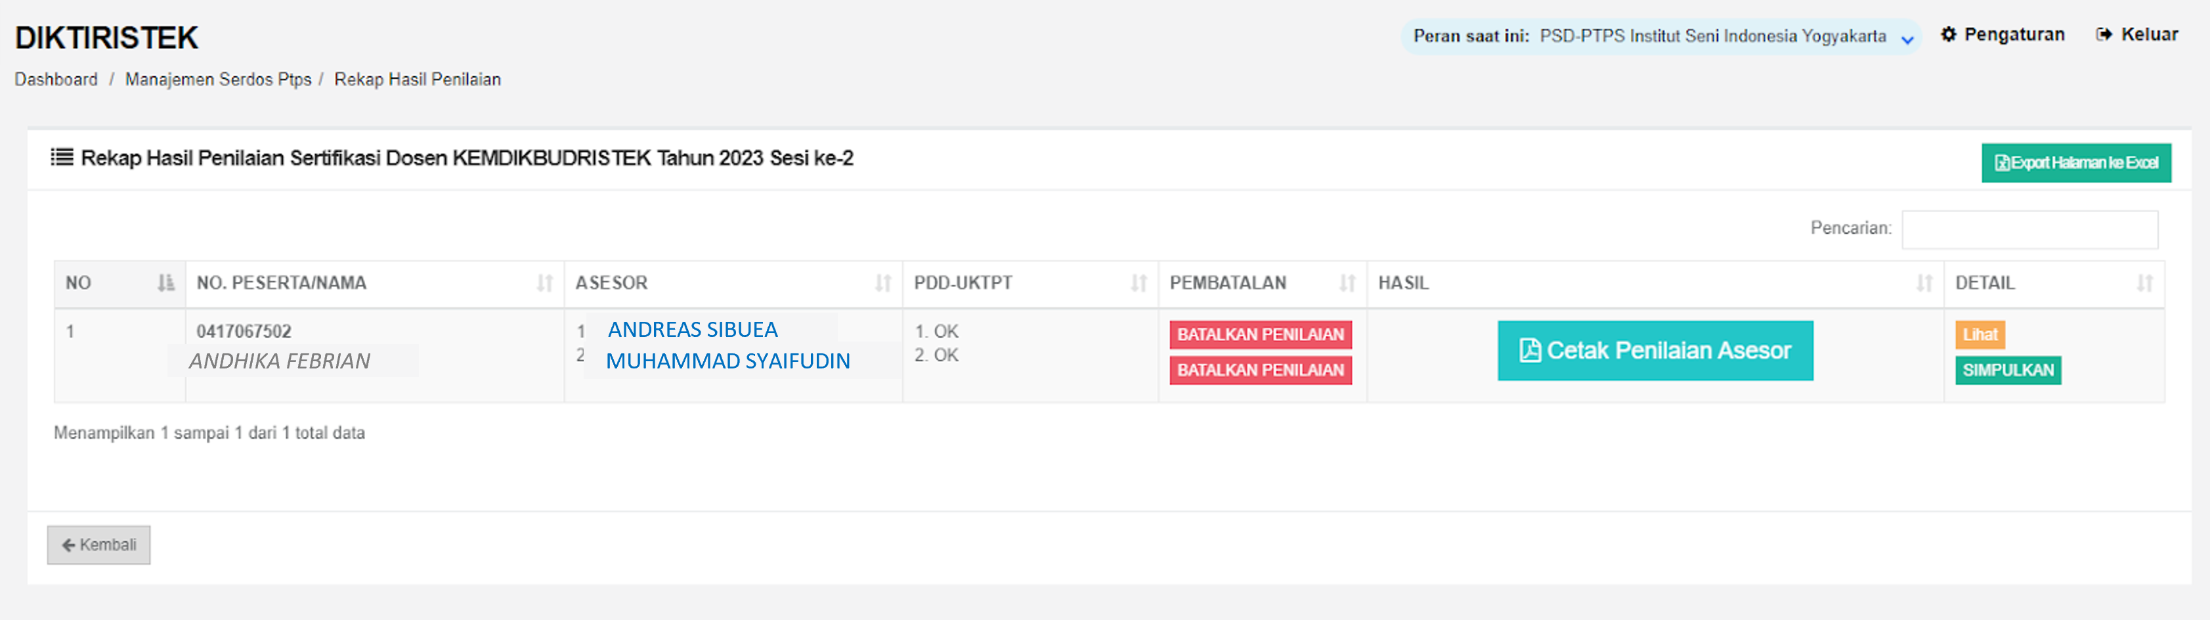Screen dimensions: 2210x620
Task: Click PDF icon in Cetak Penilaian Asesor button
Action: pos(1530,350)
